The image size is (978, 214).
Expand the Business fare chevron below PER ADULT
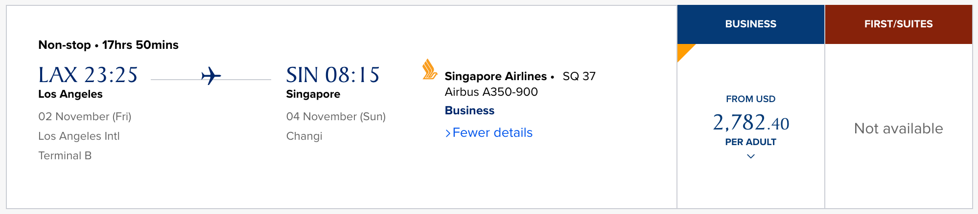coord(751,156)
